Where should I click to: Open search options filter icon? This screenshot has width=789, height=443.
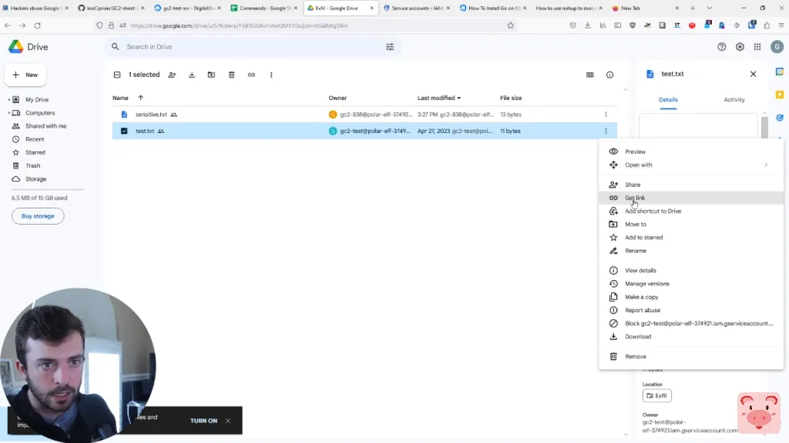click(x=390, y=47)
